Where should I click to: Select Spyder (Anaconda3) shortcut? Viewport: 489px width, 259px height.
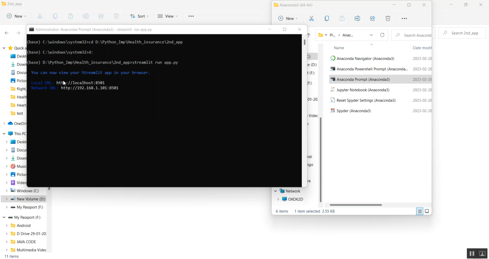tap(353, 111)
